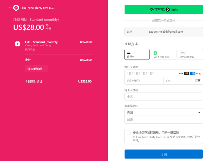Click the Mastercard logo icon
Viewport: 213px width, 161px height.
tap(186, 73)
